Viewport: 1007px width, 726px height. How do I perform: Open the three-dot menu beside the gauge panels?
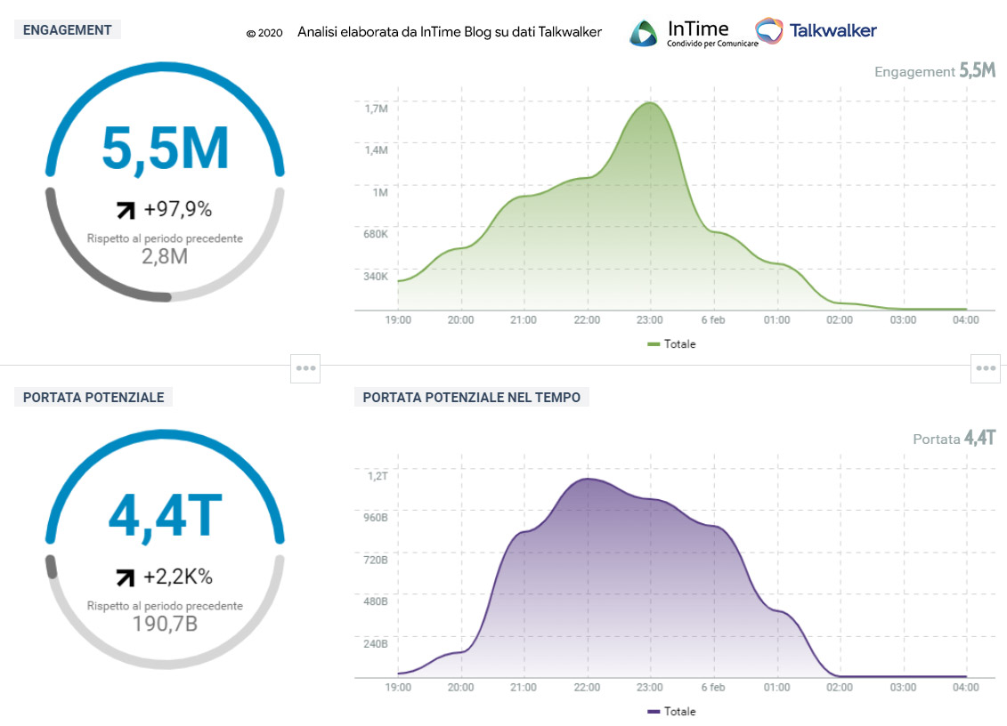305,368
